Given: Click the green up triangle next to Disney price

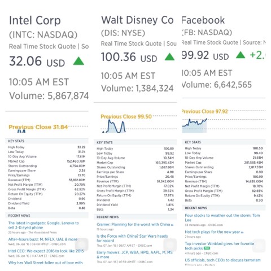Looking at the screenshot, I should 169,56.
